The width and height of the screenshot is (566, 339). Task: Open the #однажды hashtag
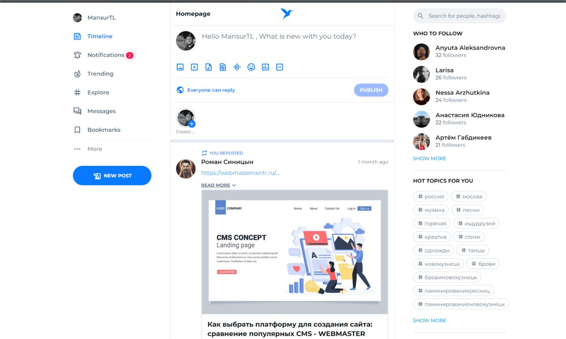click(x=434, y=250)
